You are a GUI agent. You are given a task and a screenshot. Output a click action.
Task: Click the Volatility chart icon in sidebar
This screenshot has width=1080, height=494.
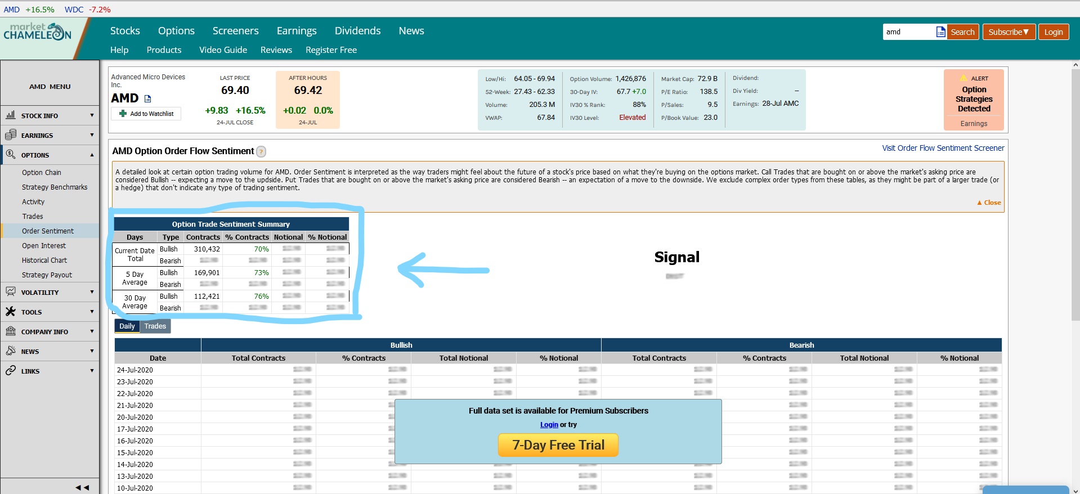(x=11, y=292)
